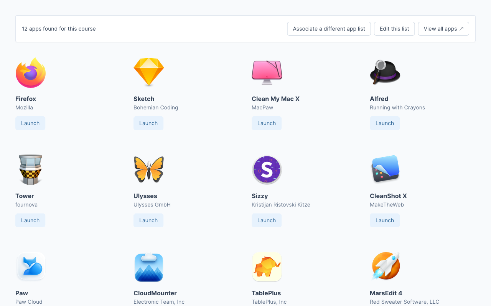Launch the Sizzy app
Image resolution: width=491 pixels, height=306 pixels.
pos(267,220)
